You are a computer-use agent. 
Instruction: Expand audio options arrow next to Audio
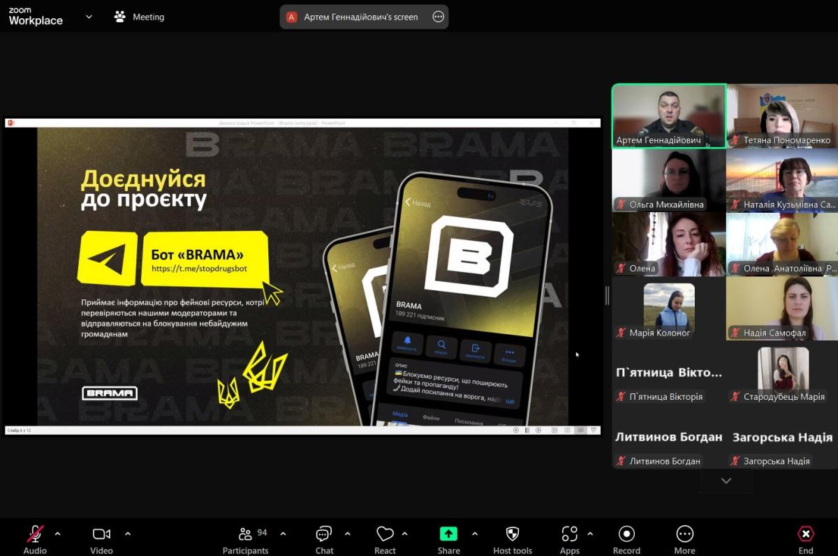tap(58, 534)
